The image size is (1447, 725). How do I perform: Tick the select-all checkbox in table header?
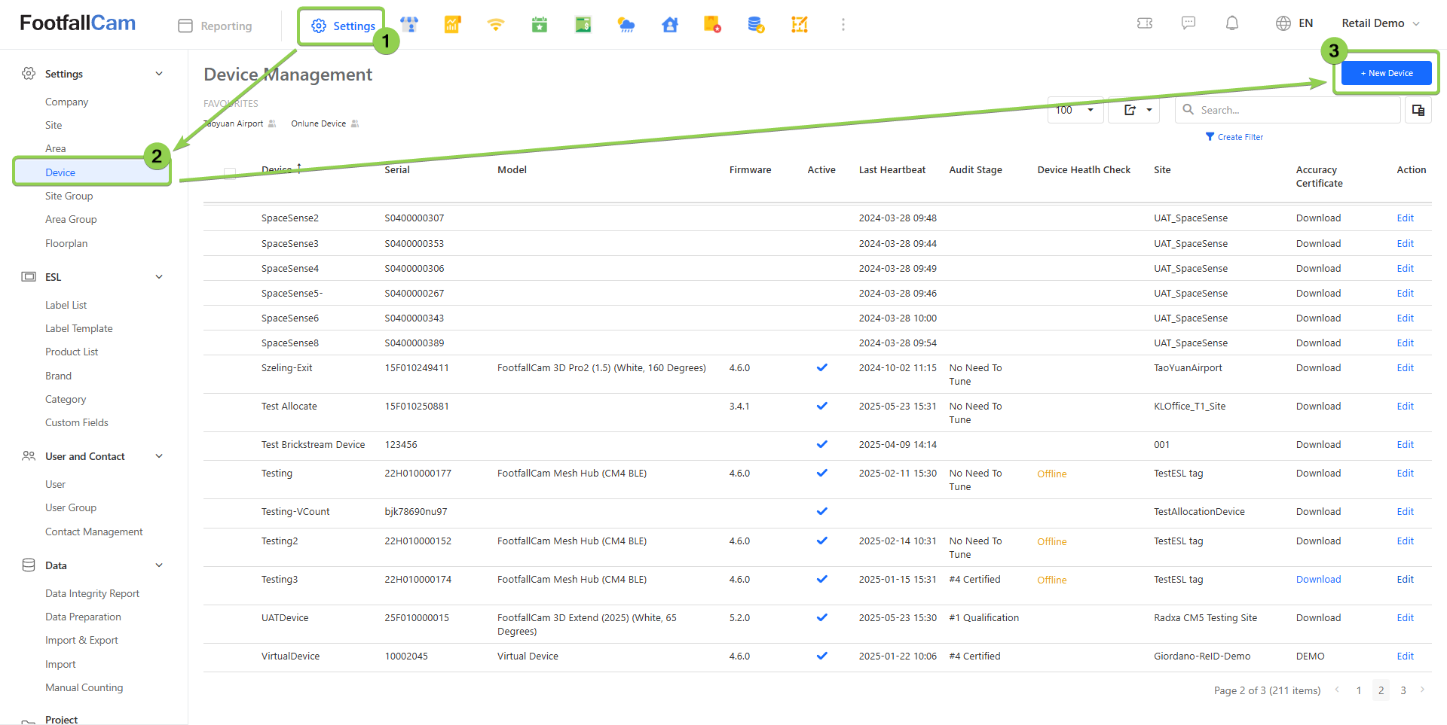[x=230, y=173]
